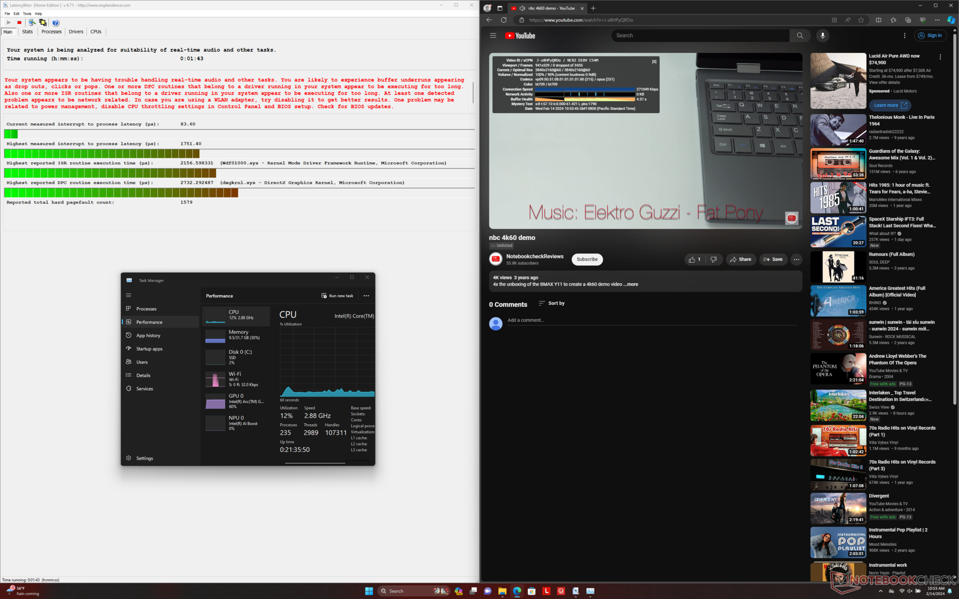Share the nbc 4k60 demo video

pos(740,259)
